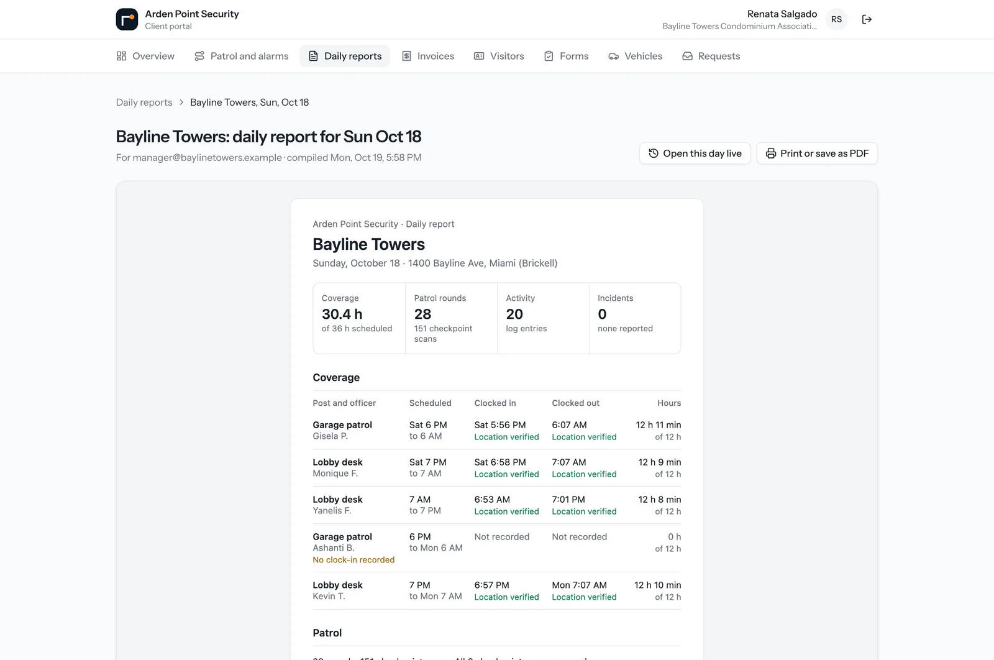Click the Patrol rounds 28 summary card
This screenshot has height=660, width=994.
452,318
